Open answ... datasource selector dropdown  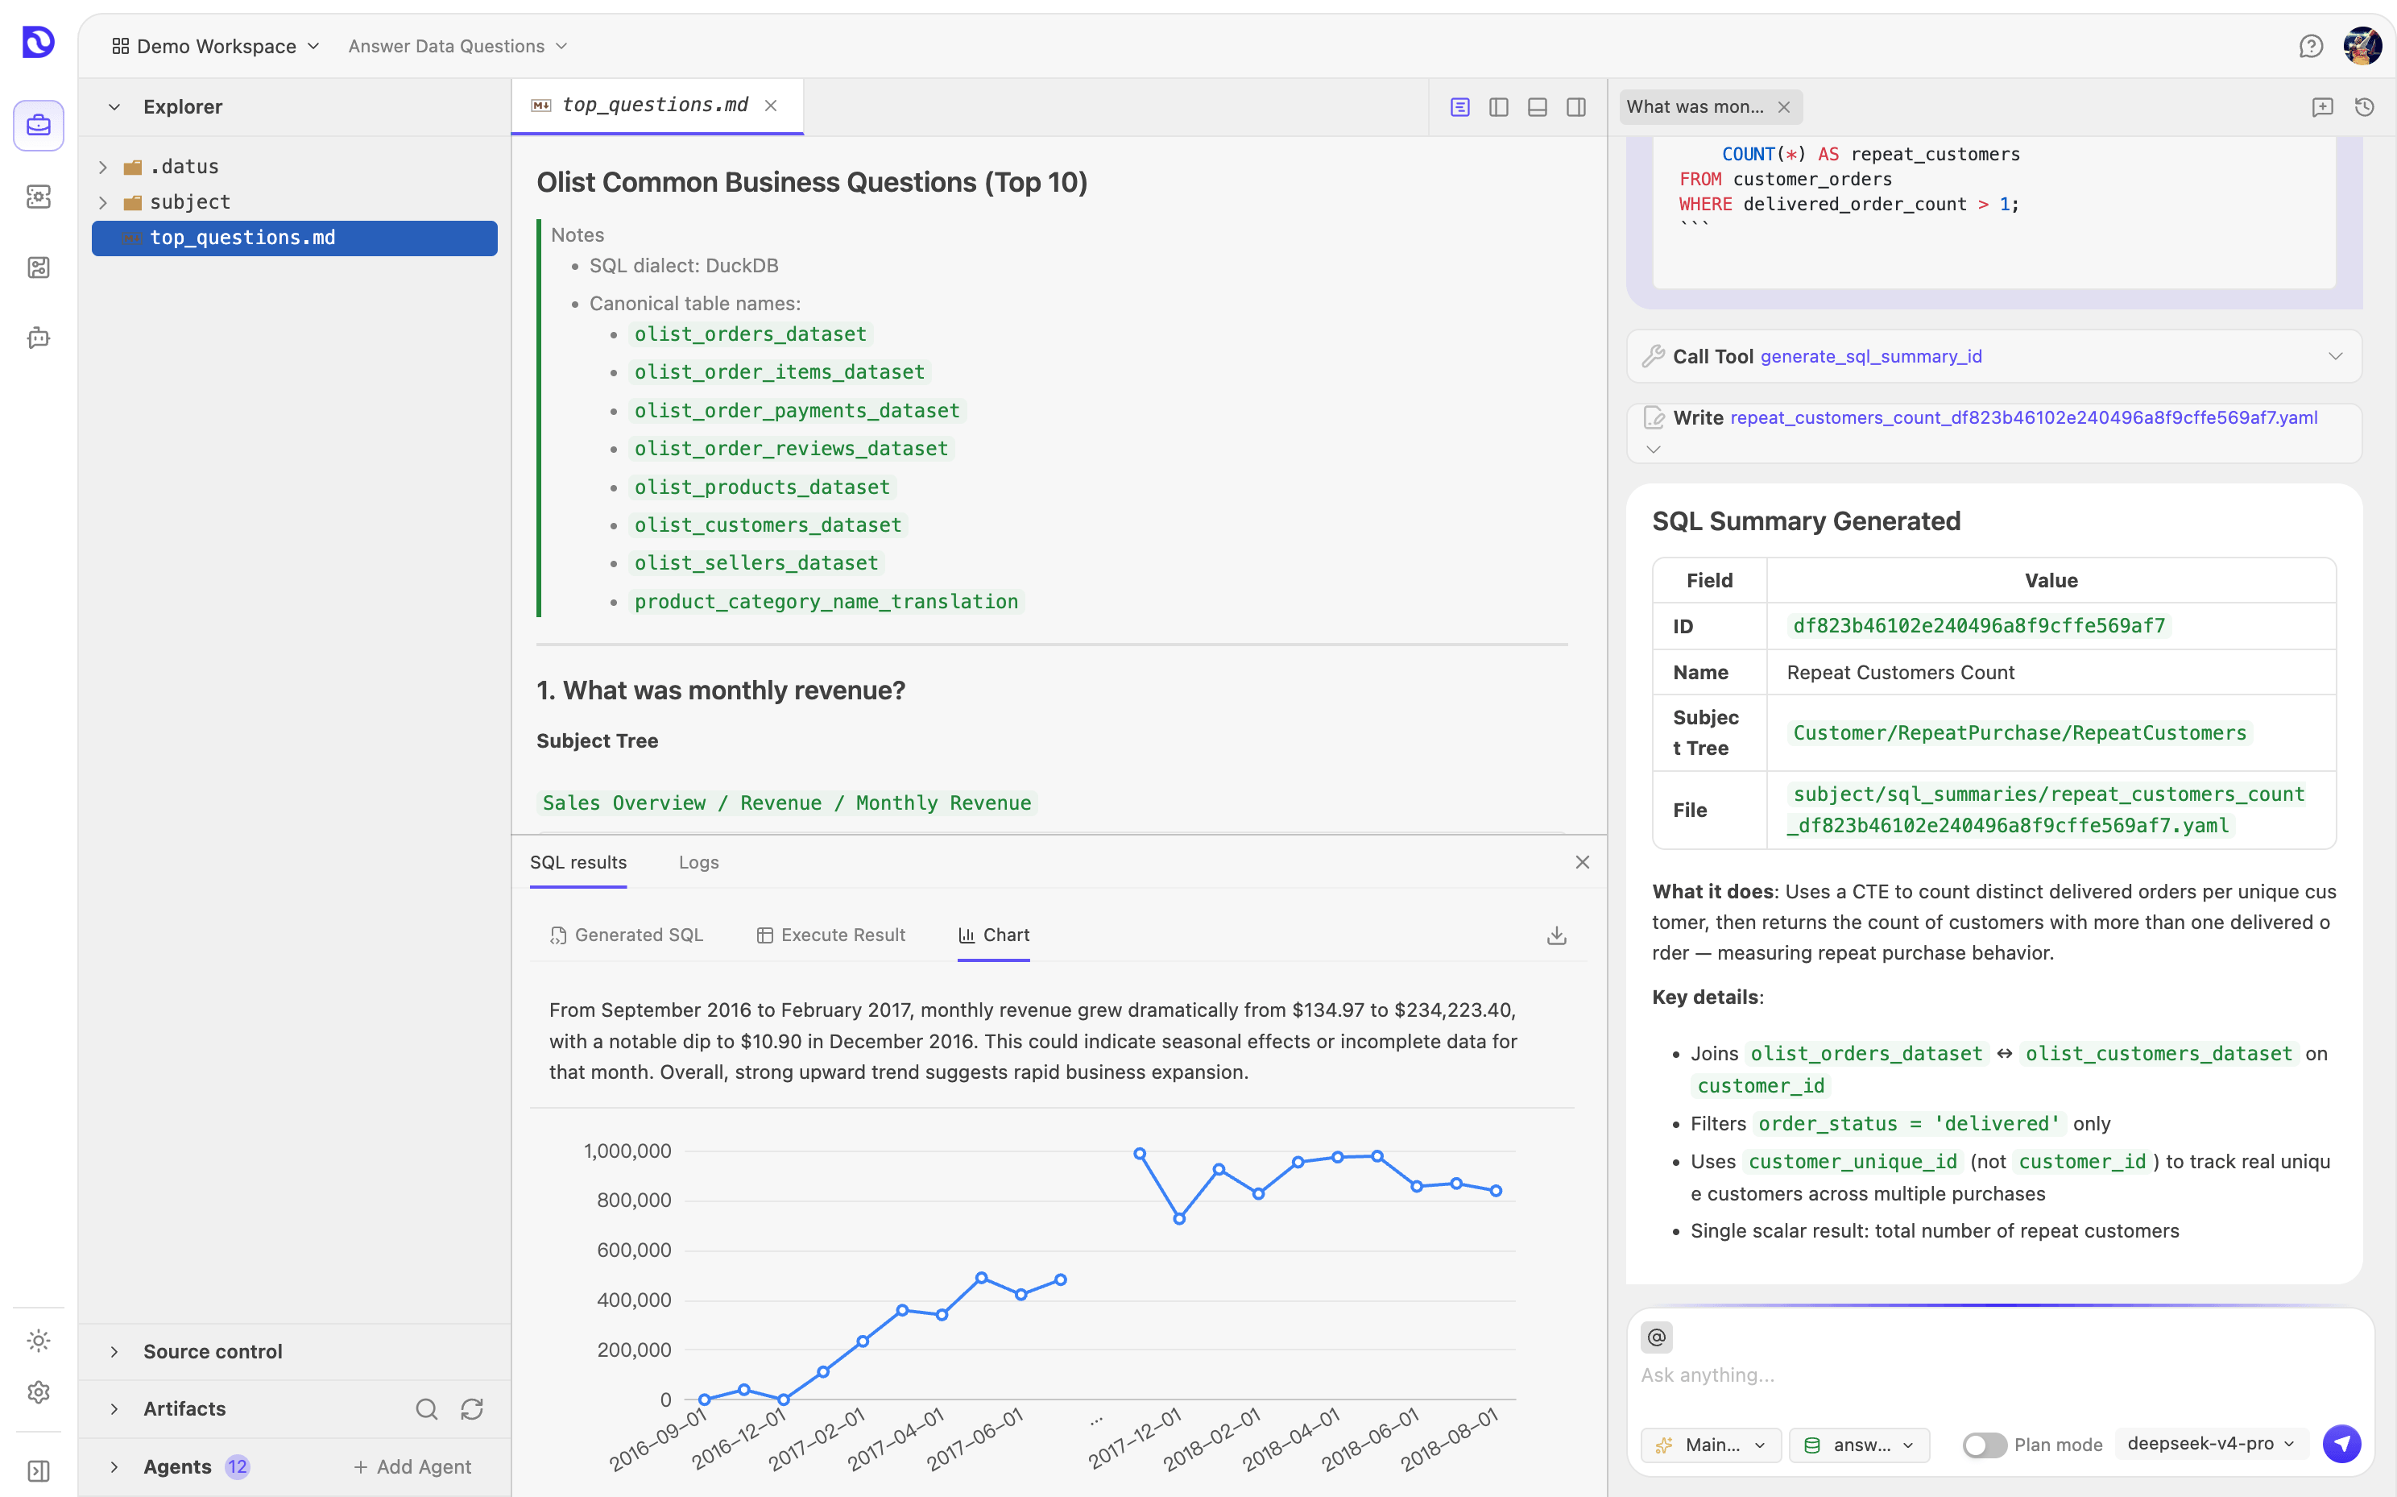(x=1859, y=1445)
